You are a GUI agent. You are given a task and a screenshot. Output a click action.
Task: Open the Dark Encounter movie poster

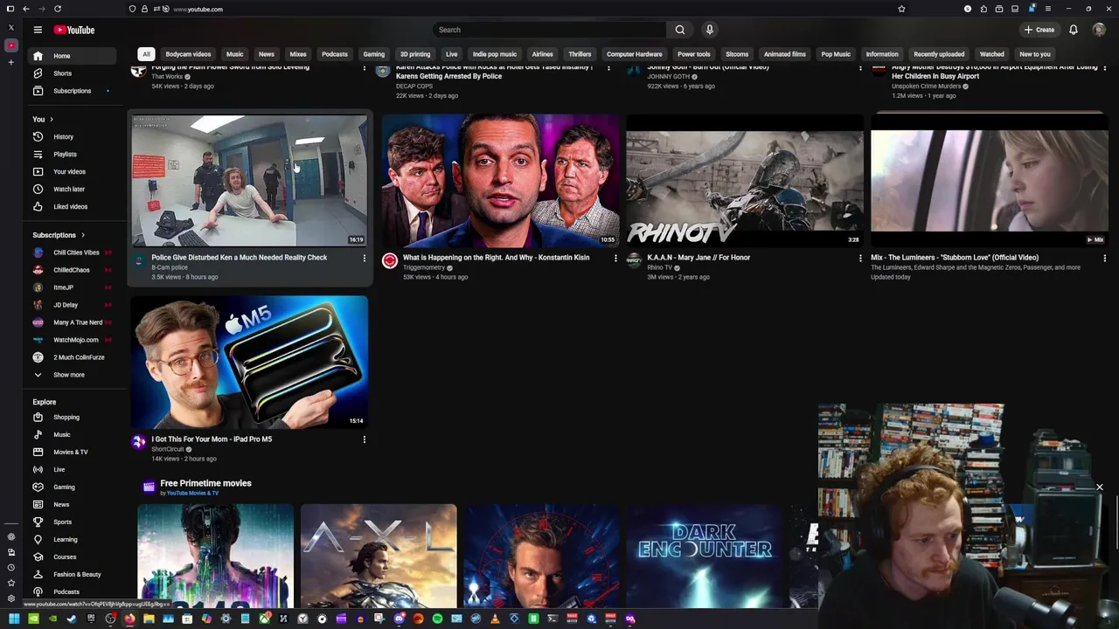click(705, 556)
